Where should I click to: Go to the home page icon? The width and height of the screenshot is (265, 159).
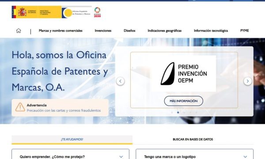point(19,30)
